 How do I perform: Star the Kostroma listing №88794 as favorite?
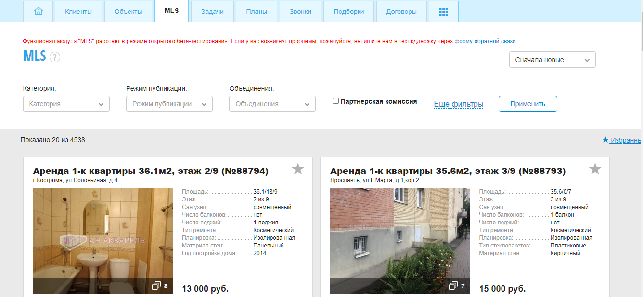click(x=298, y=169)
